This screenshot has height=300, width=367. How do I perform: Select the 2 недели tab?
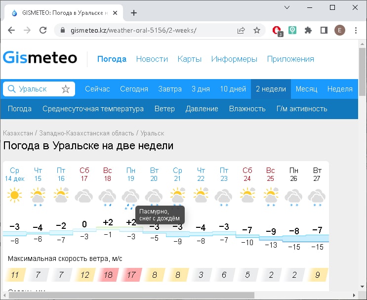pyautogui.click(x=271, y=89)
